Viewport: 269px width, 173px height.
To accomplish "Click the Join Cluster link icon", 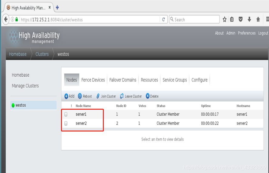I will coord(98,96).
